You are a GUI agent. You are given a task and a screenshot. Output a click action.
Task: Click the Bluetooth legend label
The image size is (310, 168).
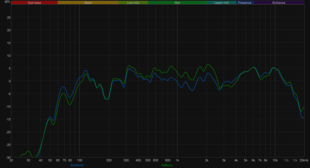pyautogui.click(x=77, y=165)
